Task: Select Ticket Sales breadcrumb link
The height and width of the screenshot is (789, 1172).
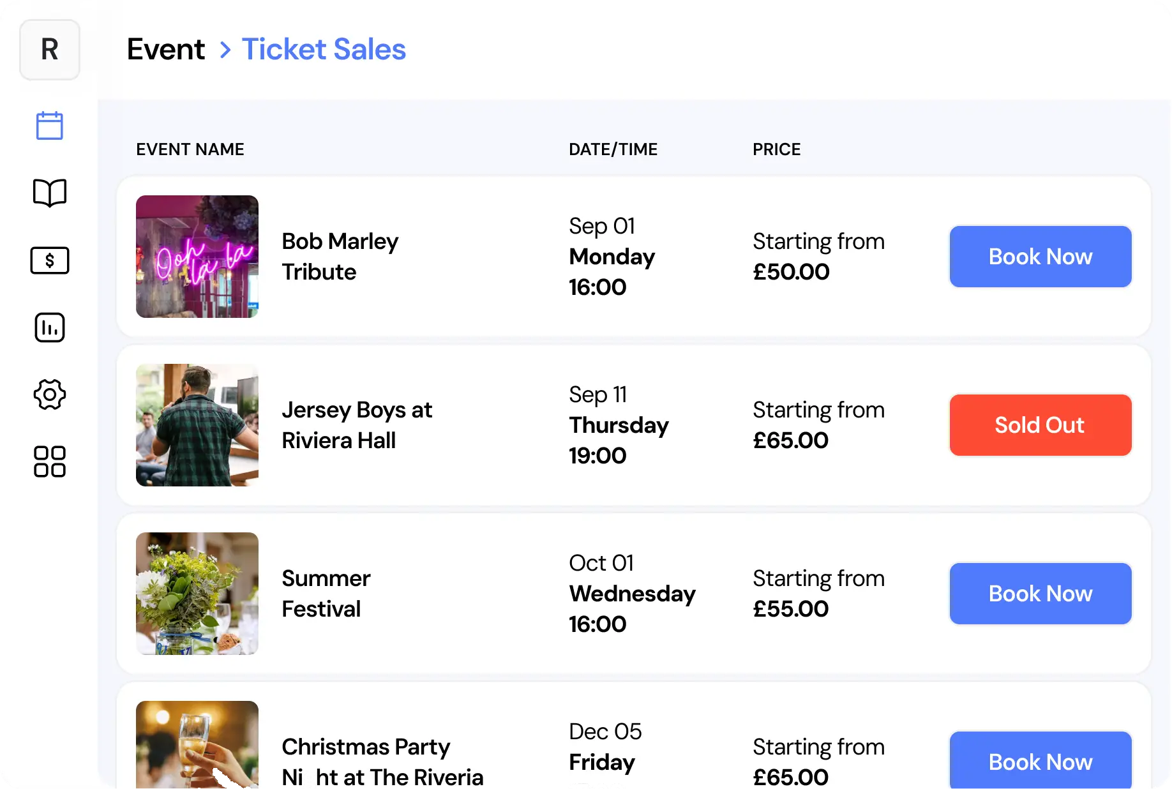Action: (324, 50)
